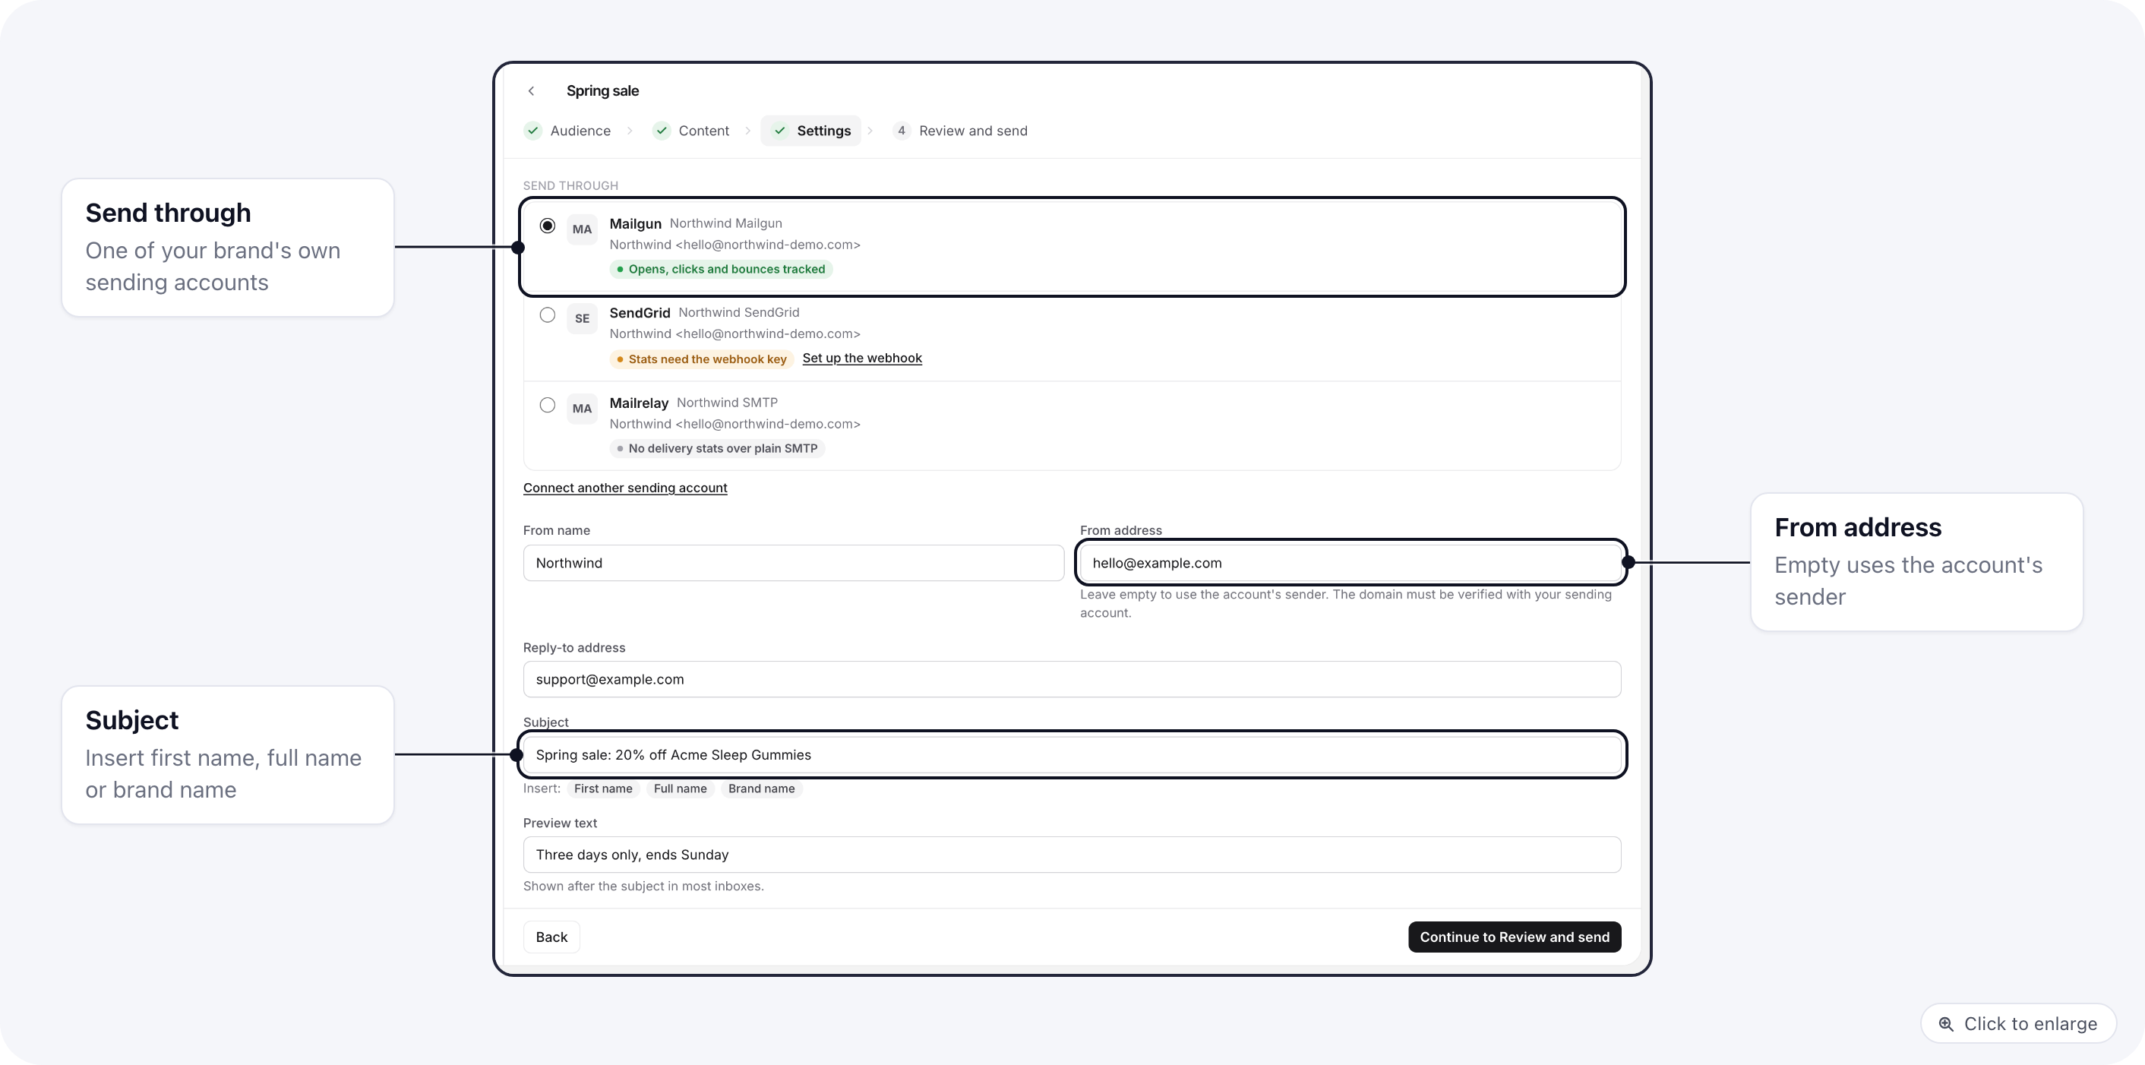Click the Northwind SendGrid account label
Image resolution: width=2145 pixels, height=1065 pixels.
tap(738, 312)
